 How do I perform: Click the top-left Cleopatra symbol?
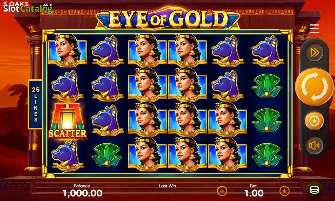[x=67, y=51]
